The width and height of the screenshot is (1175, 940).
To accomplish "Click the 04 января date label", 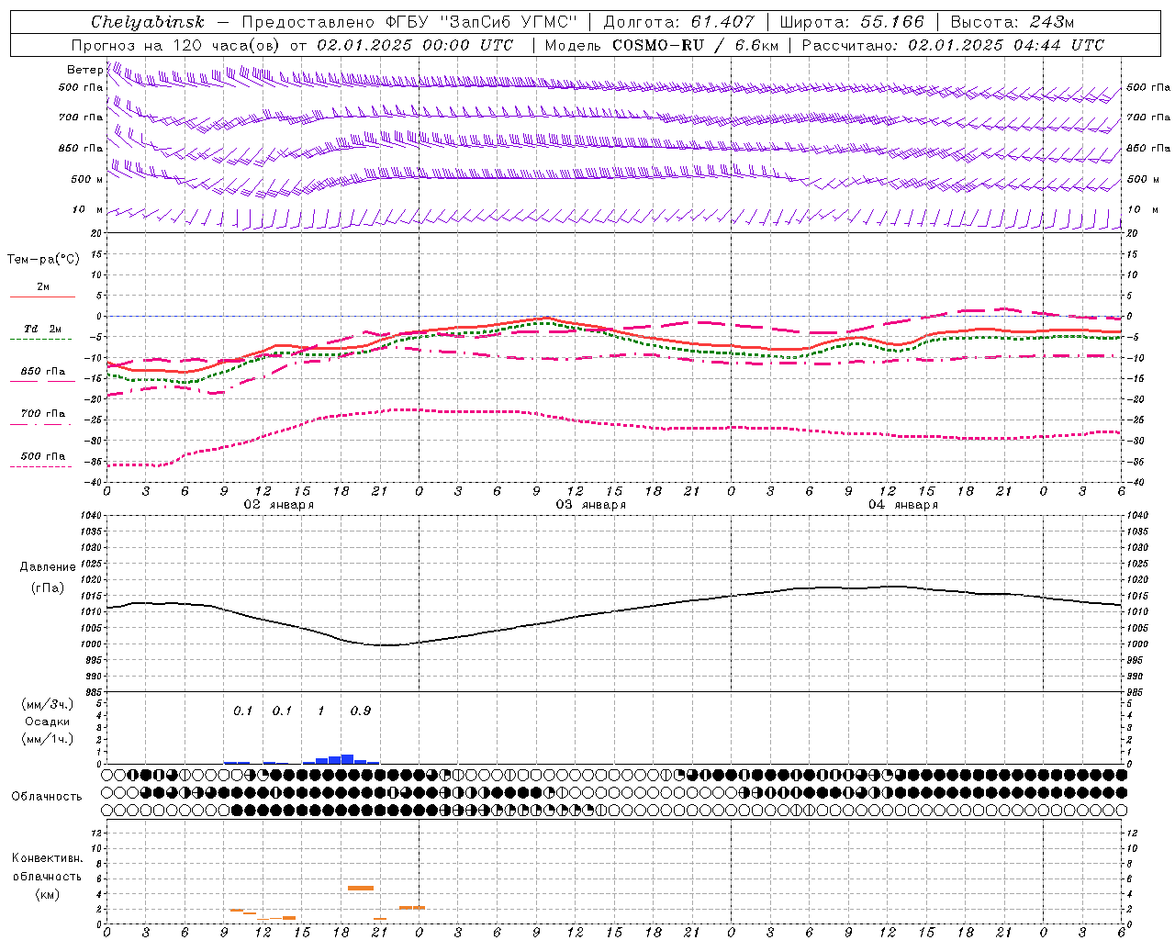I will [903, 505].
